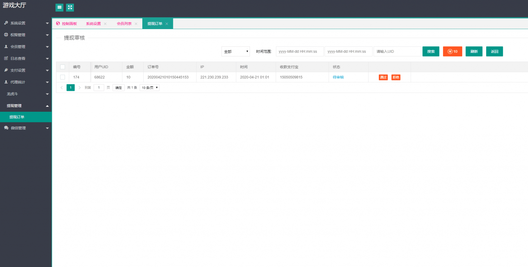Close the 会员列表 tab
Image resolution: width=528 pixels, height=267 pixels.
click(136, 24)
